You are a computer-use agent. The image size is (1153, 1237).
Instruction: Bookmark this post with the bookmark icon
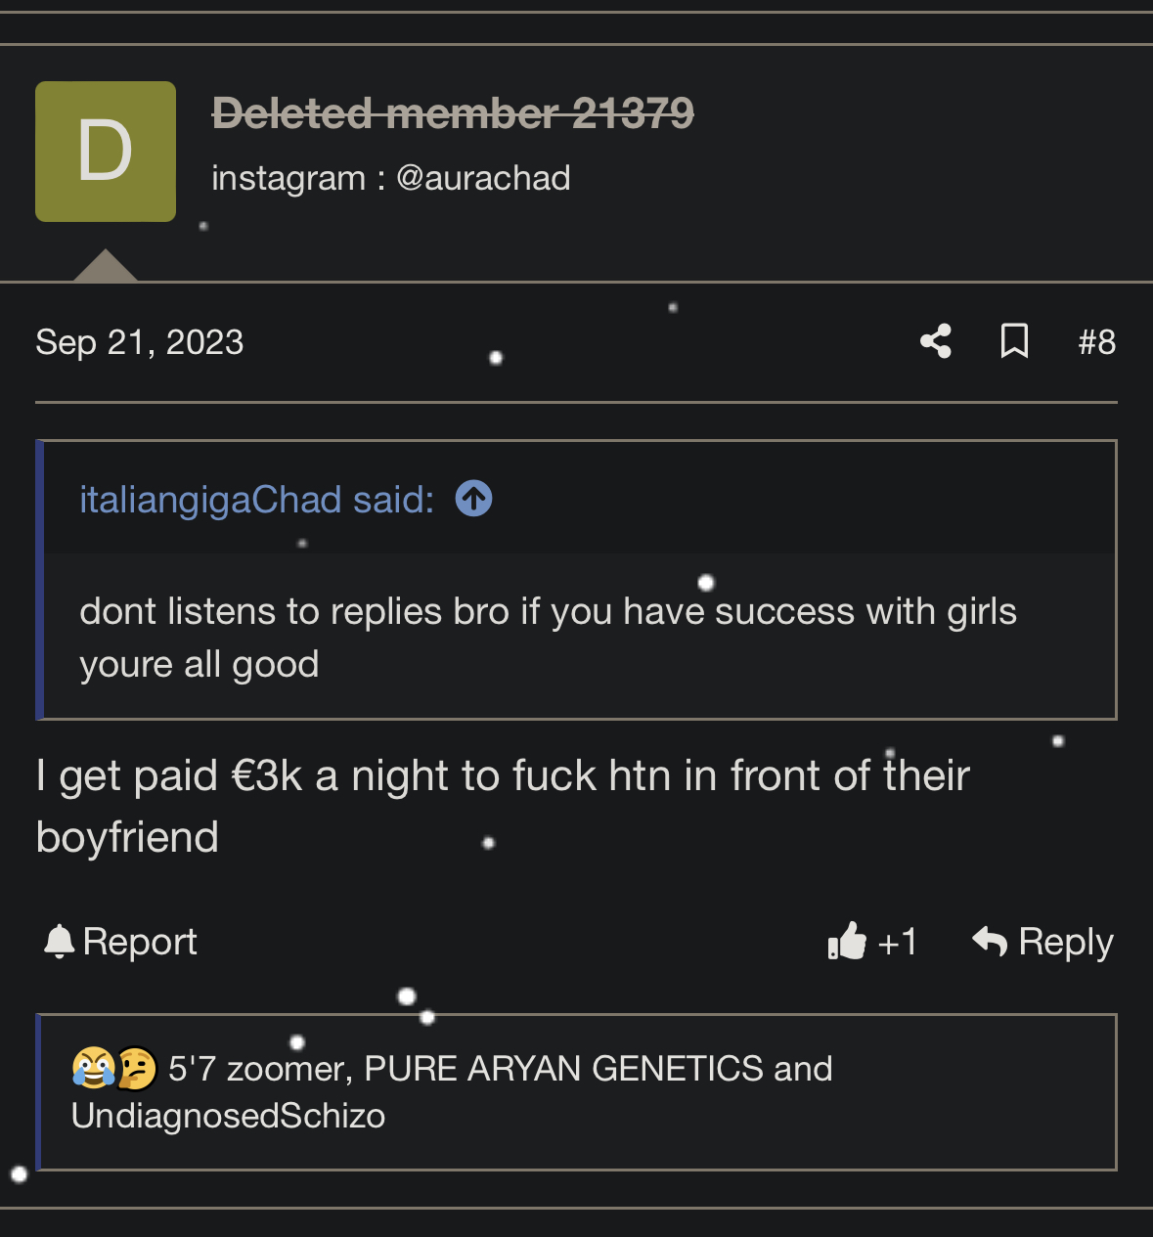click(1014, 341)
